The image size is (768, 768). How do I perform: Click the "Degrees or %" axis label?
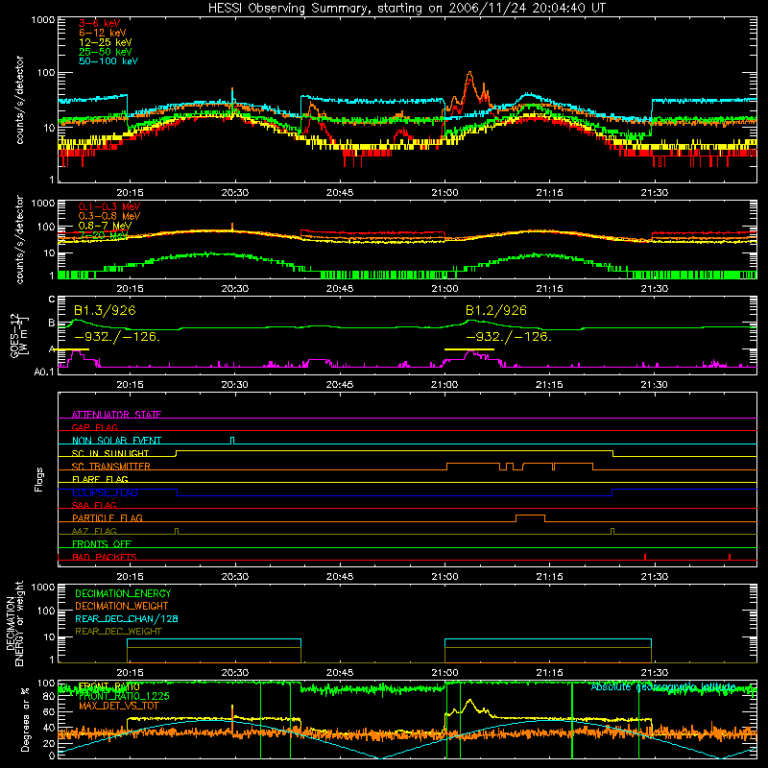(x=25, y=719)
